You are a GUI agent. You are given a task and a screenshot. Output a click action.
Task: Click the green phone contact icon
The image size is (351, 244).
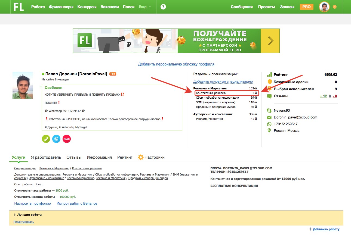[x=46, y=139]
